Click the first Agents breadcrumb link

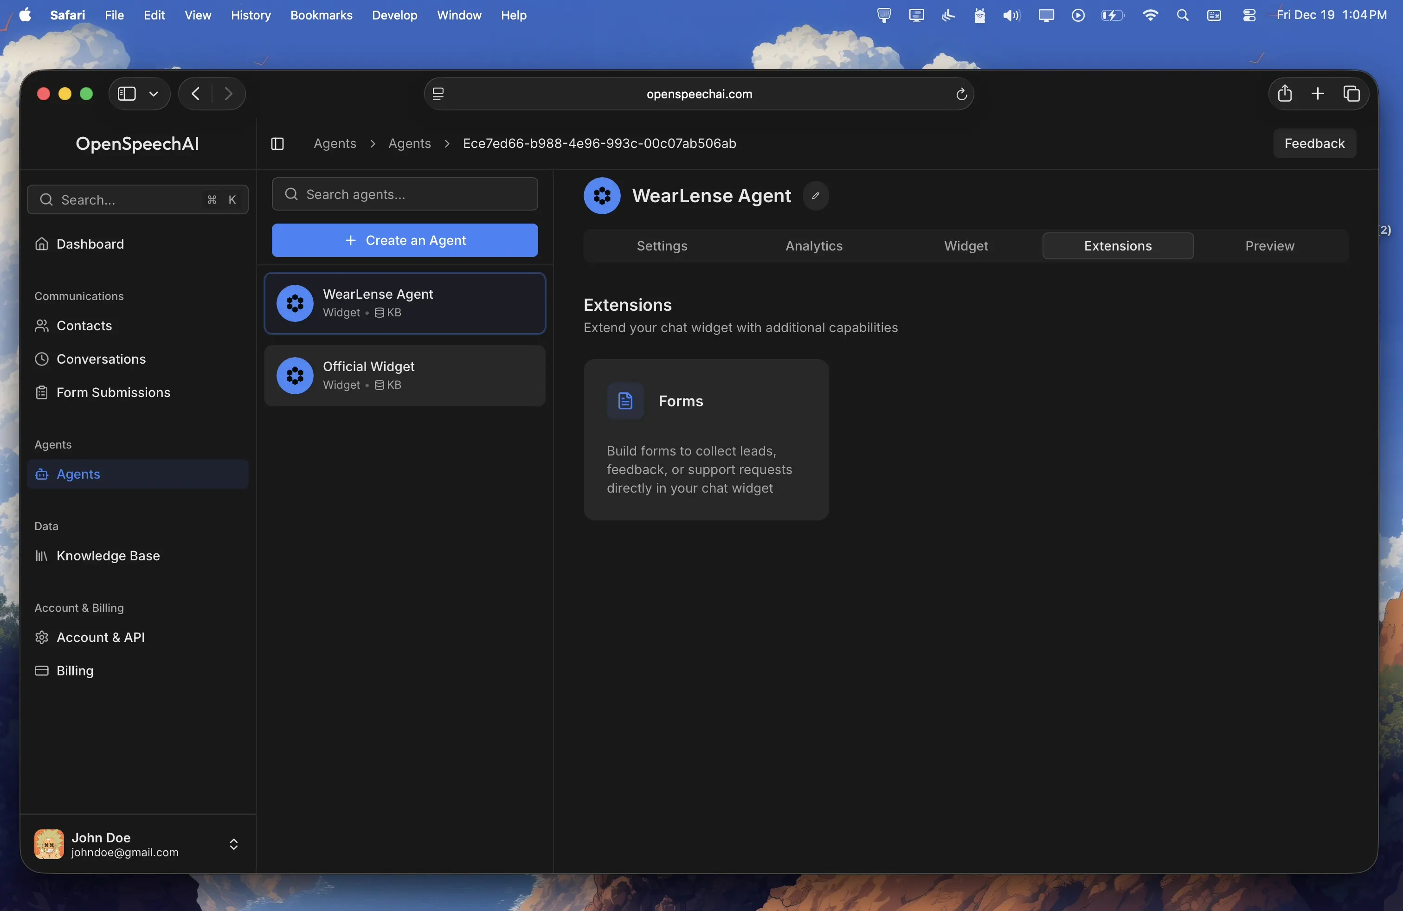[335, 144]
